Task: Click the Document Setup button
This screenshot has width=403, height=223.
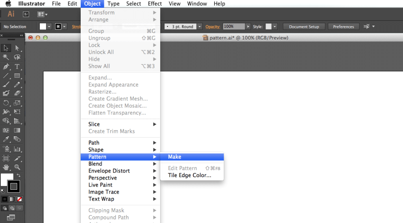Action: pos(304,27)
